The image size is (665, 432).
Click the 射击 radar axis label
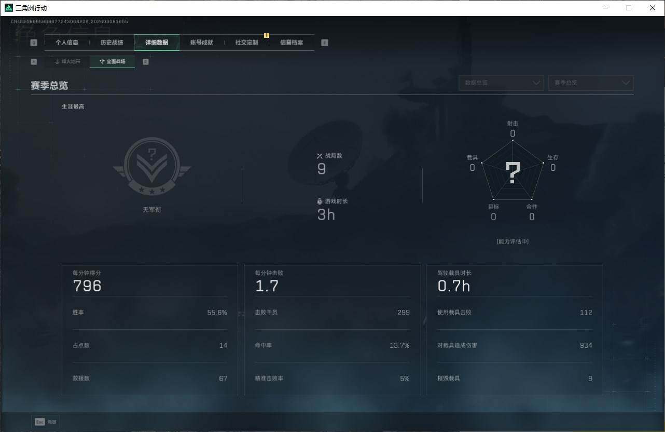tap(512, 124)
